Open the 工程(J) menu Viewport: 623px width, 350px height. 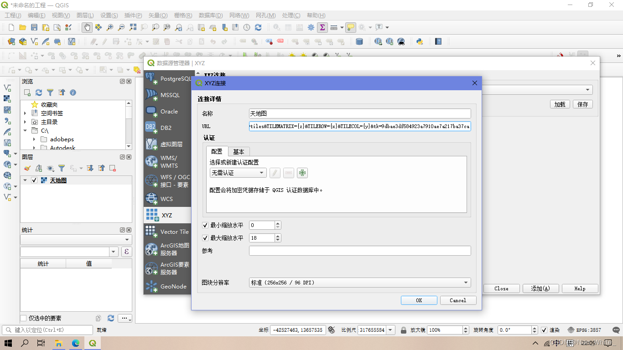point(13,15)
